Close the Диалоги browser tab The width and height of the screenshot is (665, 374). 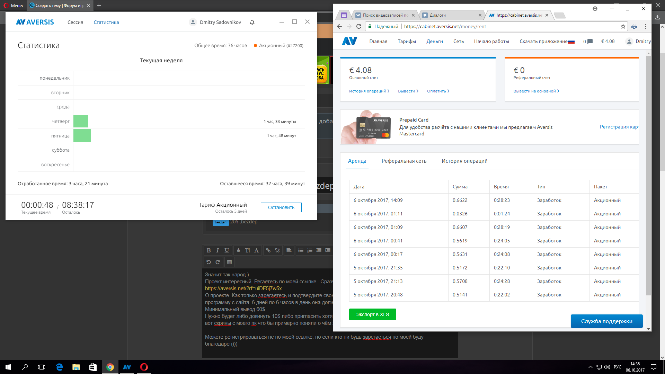480,15
